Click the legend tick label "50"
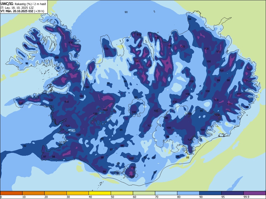 point(112,197)
